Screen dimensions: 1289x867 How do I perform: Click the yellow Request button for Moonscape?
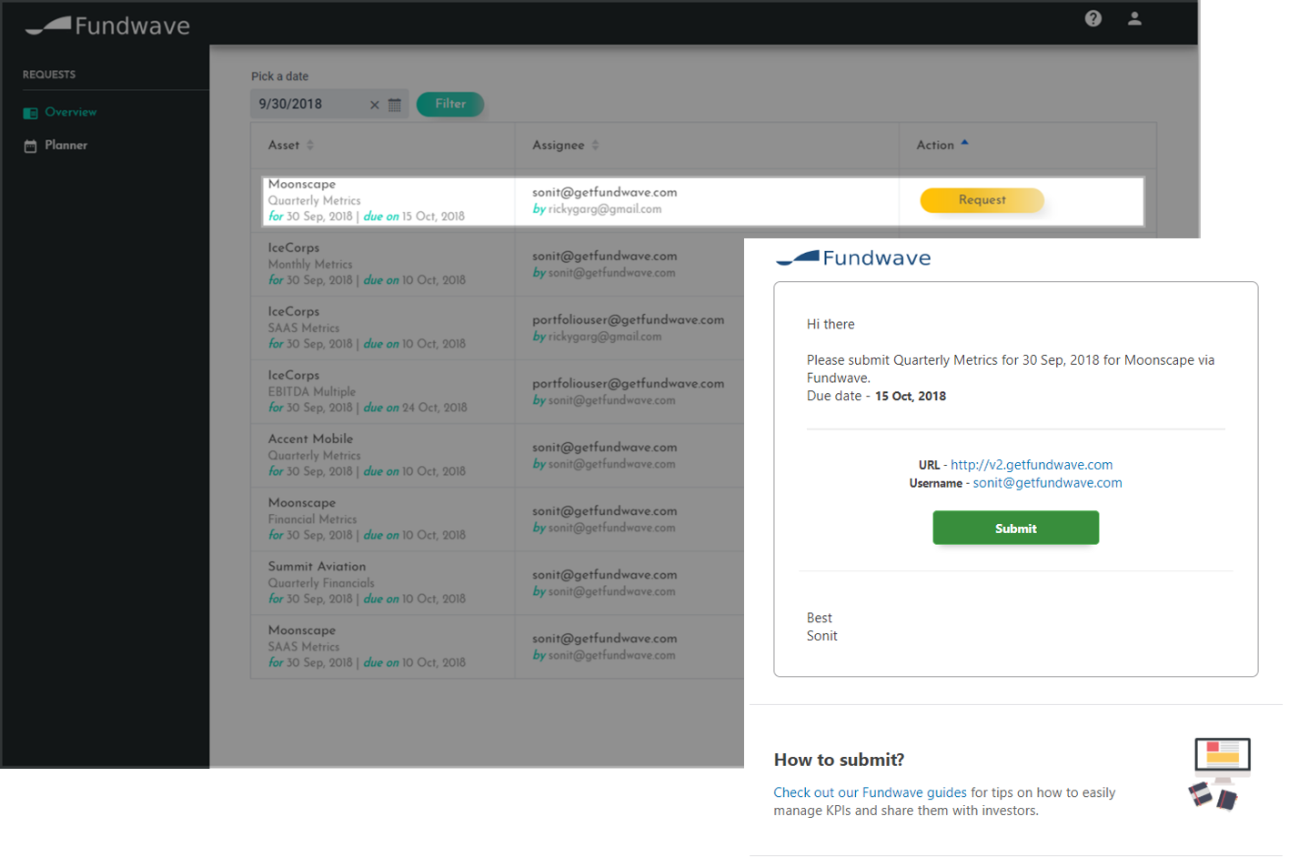(x=982, y=200)
